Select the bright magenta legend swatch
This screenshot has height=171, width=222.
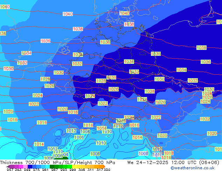coord(21,166)
